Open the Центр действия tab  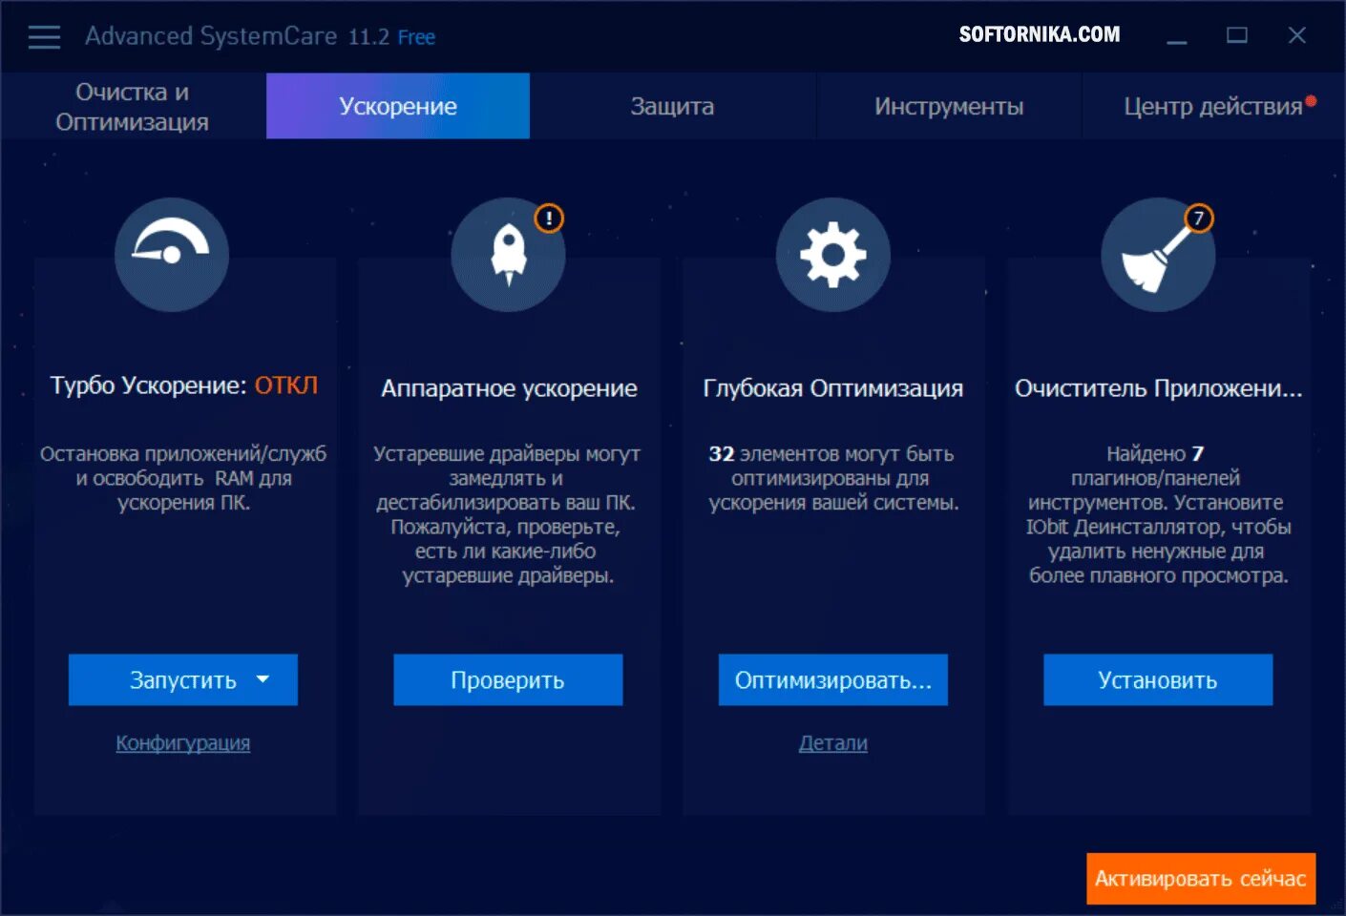pyautogui.click(x=1213, y=106)
